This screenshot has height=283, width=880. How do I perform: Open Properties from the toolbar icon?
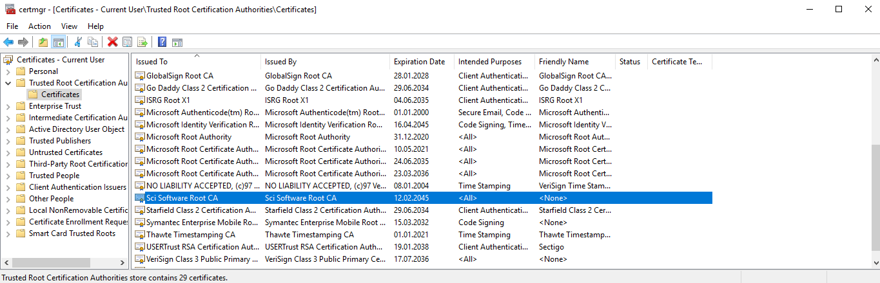(x=128, y=42)
